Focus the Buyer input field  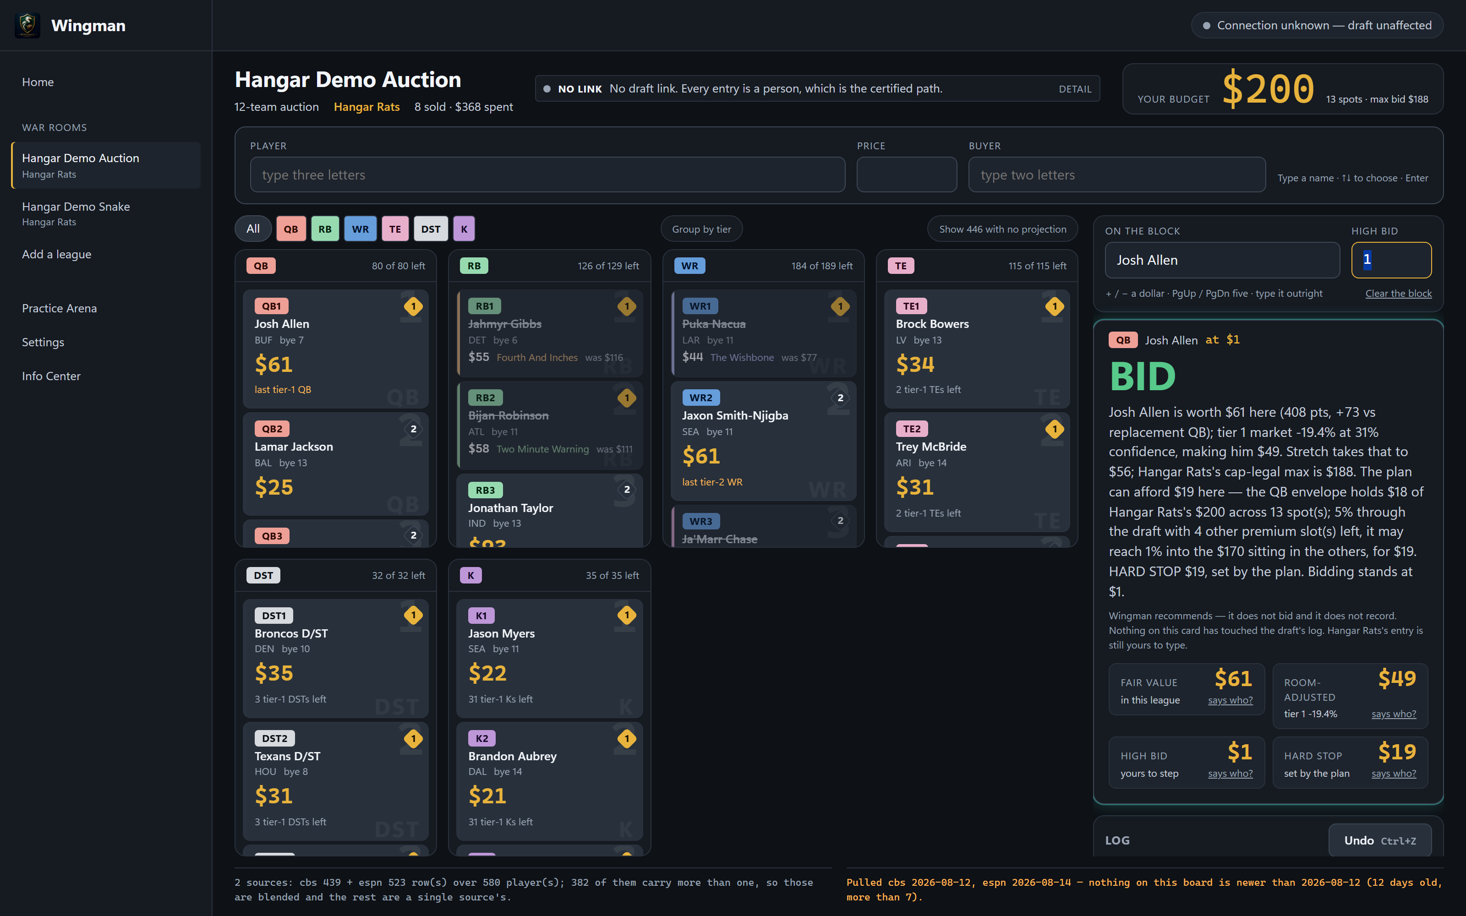coord(1117,175)
